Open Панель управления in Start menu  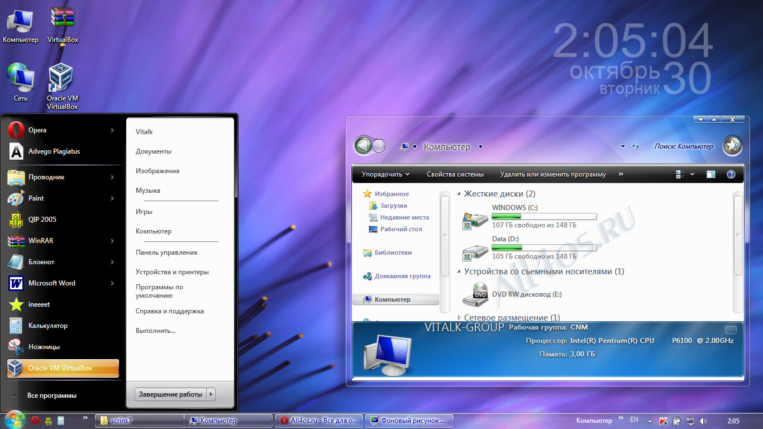pos(166,252)
